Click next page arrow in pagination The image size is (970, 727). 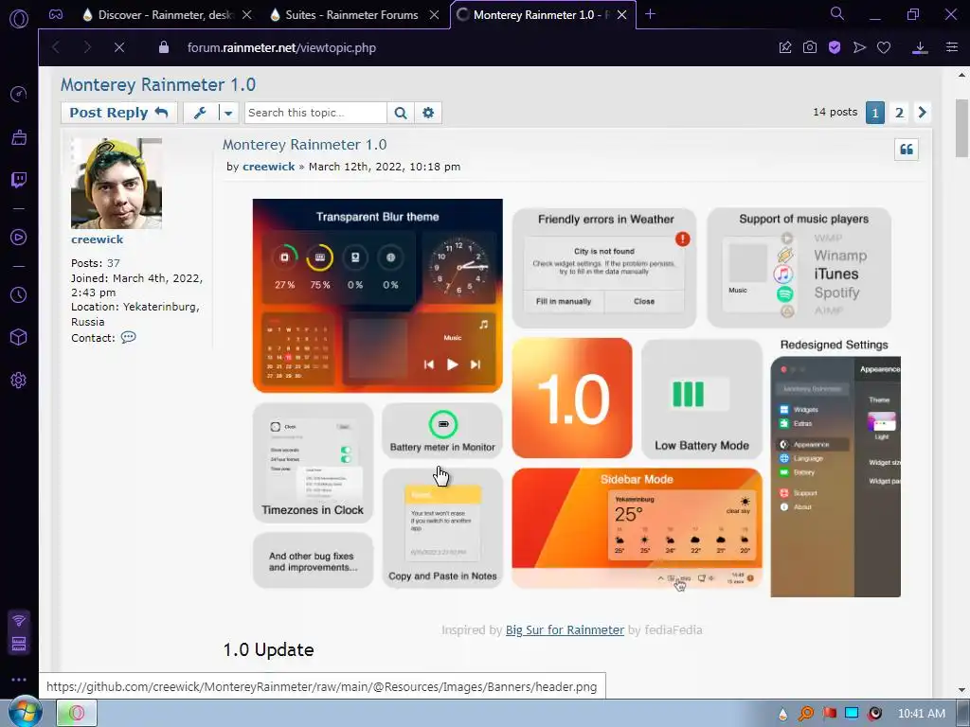(x=923, y=113)
